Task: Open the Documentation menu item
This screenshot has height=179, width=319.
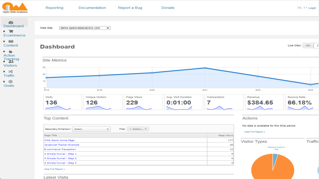Action: pyautogui.click(x=92, y=8)
